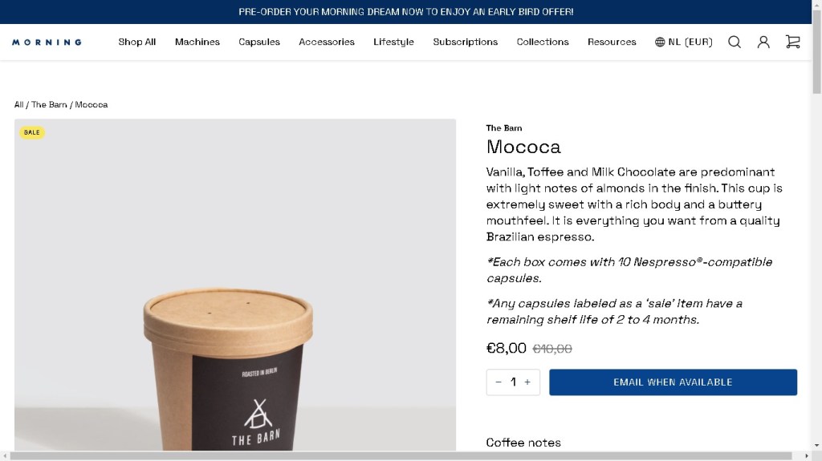Expand the Collections menu

[x=543, y=42]
